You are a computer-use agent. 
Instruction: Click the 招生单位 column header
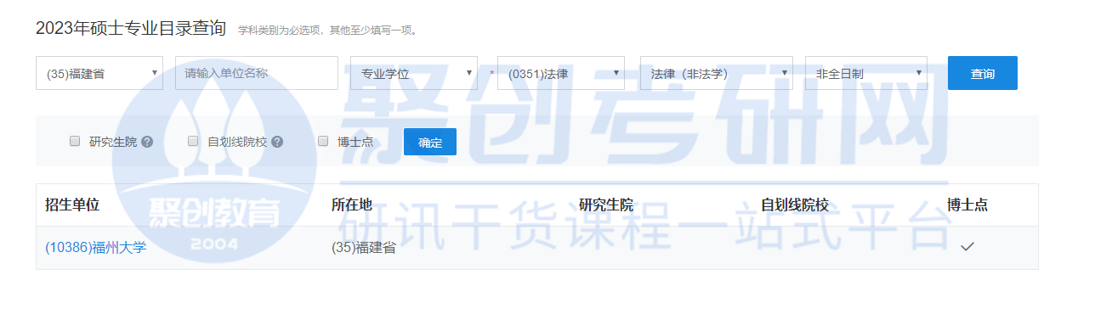pyautogui.click(x=72, y=205)
